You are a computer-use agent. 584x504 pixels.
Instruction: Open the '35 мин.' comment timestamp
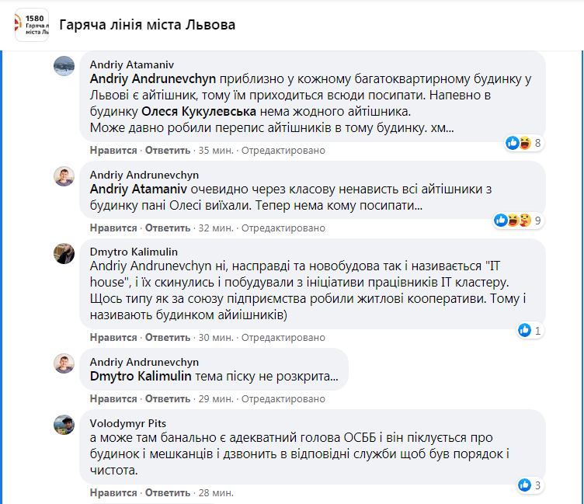click(217, 150)
